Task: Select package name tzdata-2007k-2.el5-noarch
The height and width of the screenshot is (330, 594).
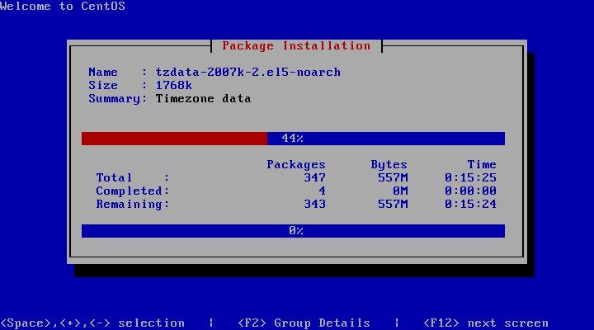Action: pyautogui.click(x=248, y=72)
